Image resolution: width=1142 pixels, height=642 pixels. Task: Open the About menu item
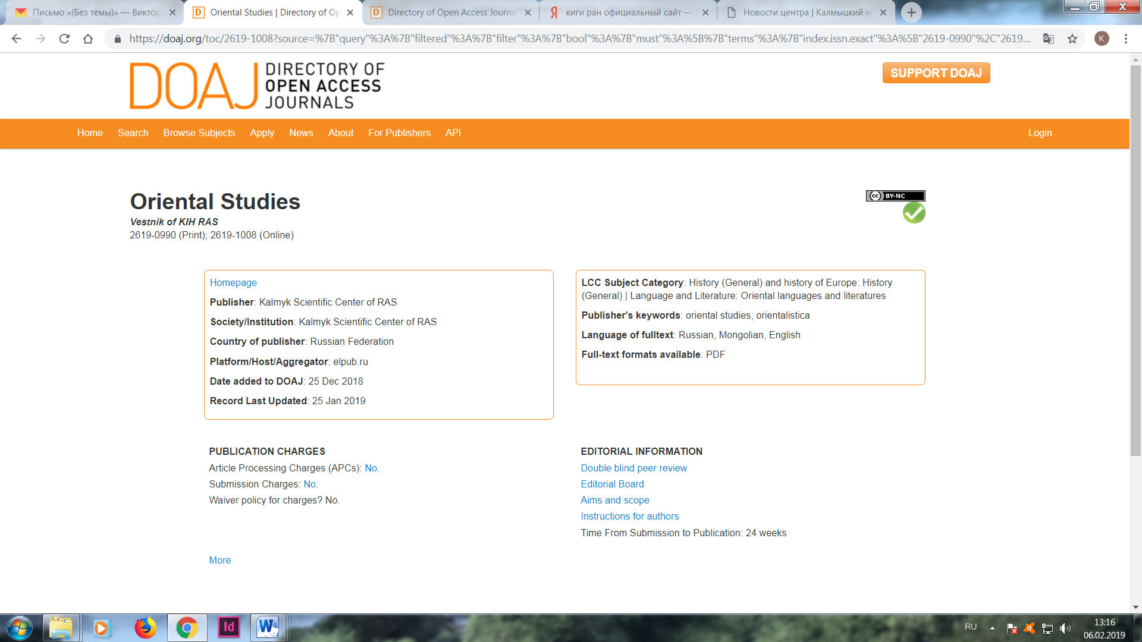pos(341,133)
